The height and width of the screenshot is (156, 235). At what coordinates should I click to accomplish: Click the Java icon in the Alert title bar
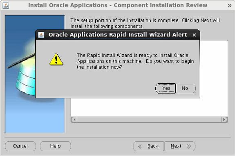click(41, 35)
